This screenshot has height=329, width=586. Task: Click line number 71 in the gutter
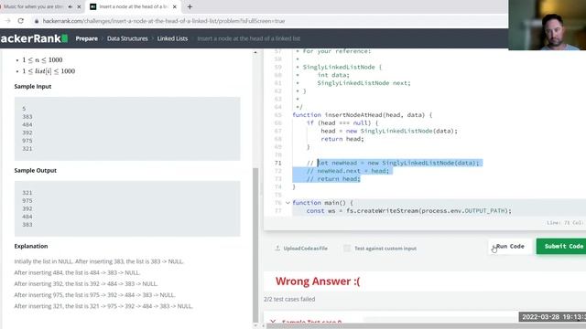click(x=277, y=163)
